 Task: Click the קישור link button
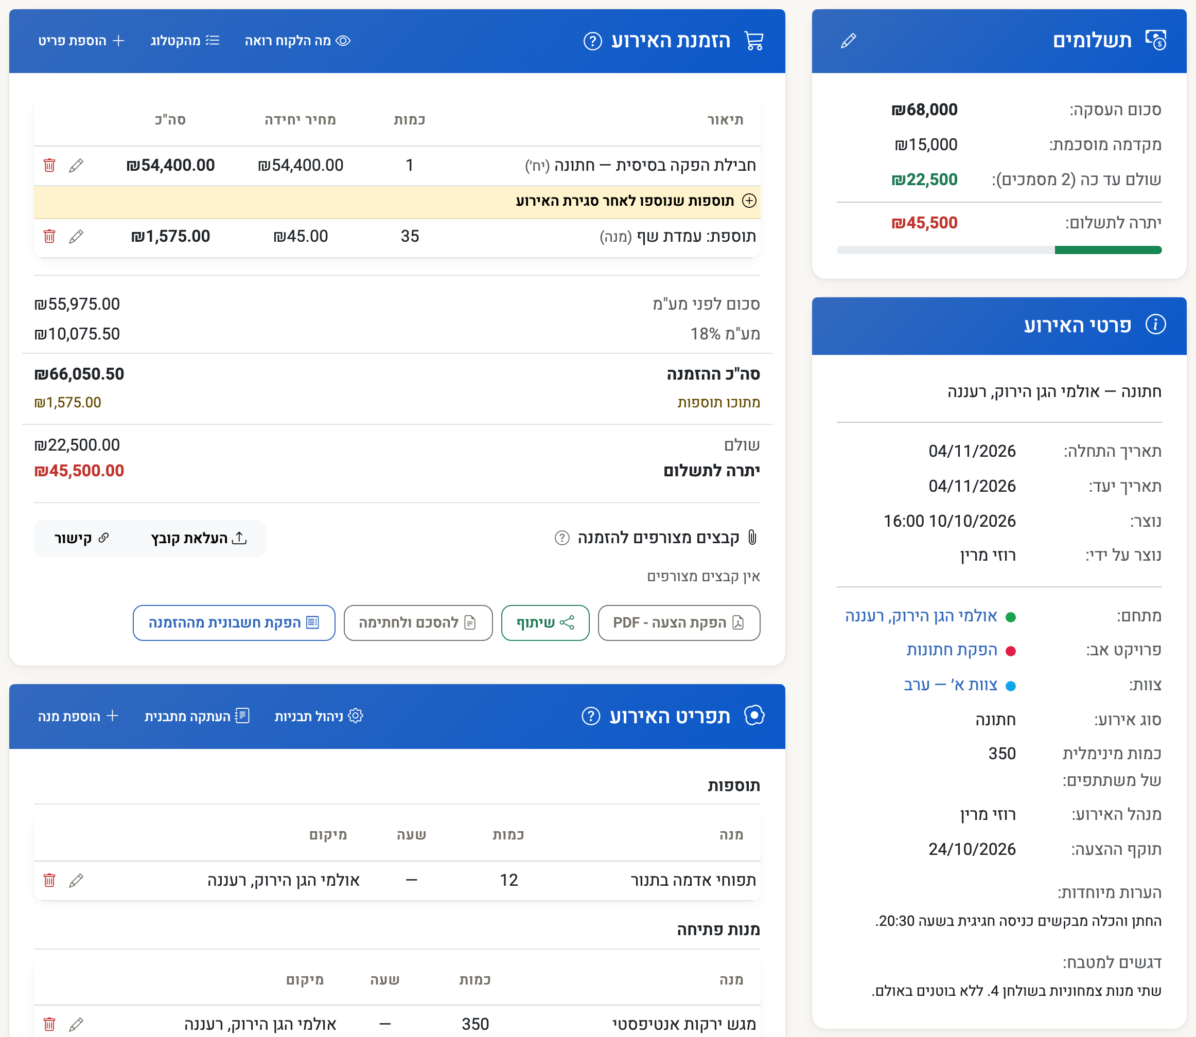pos(82,538)
